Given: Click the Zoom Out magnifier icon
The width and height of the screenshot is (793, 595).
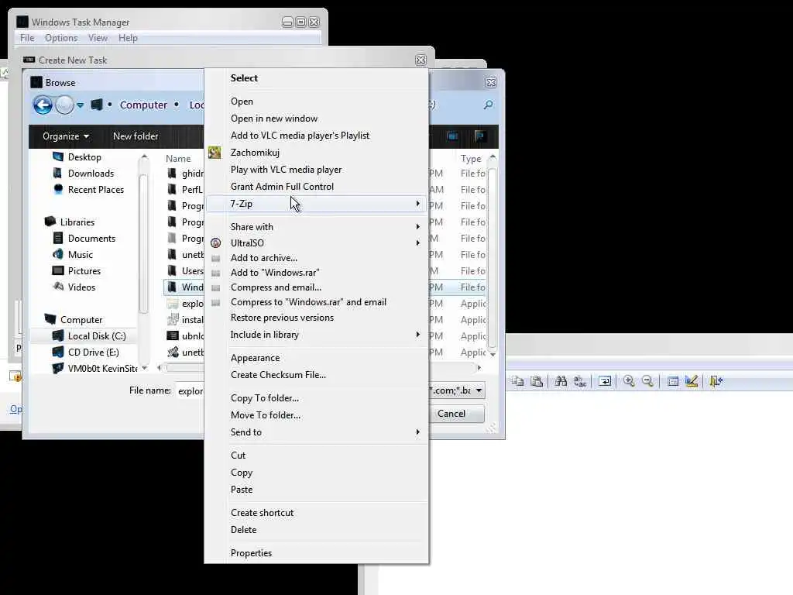Looking at the screenshot, I should click(x=647, y=381).
